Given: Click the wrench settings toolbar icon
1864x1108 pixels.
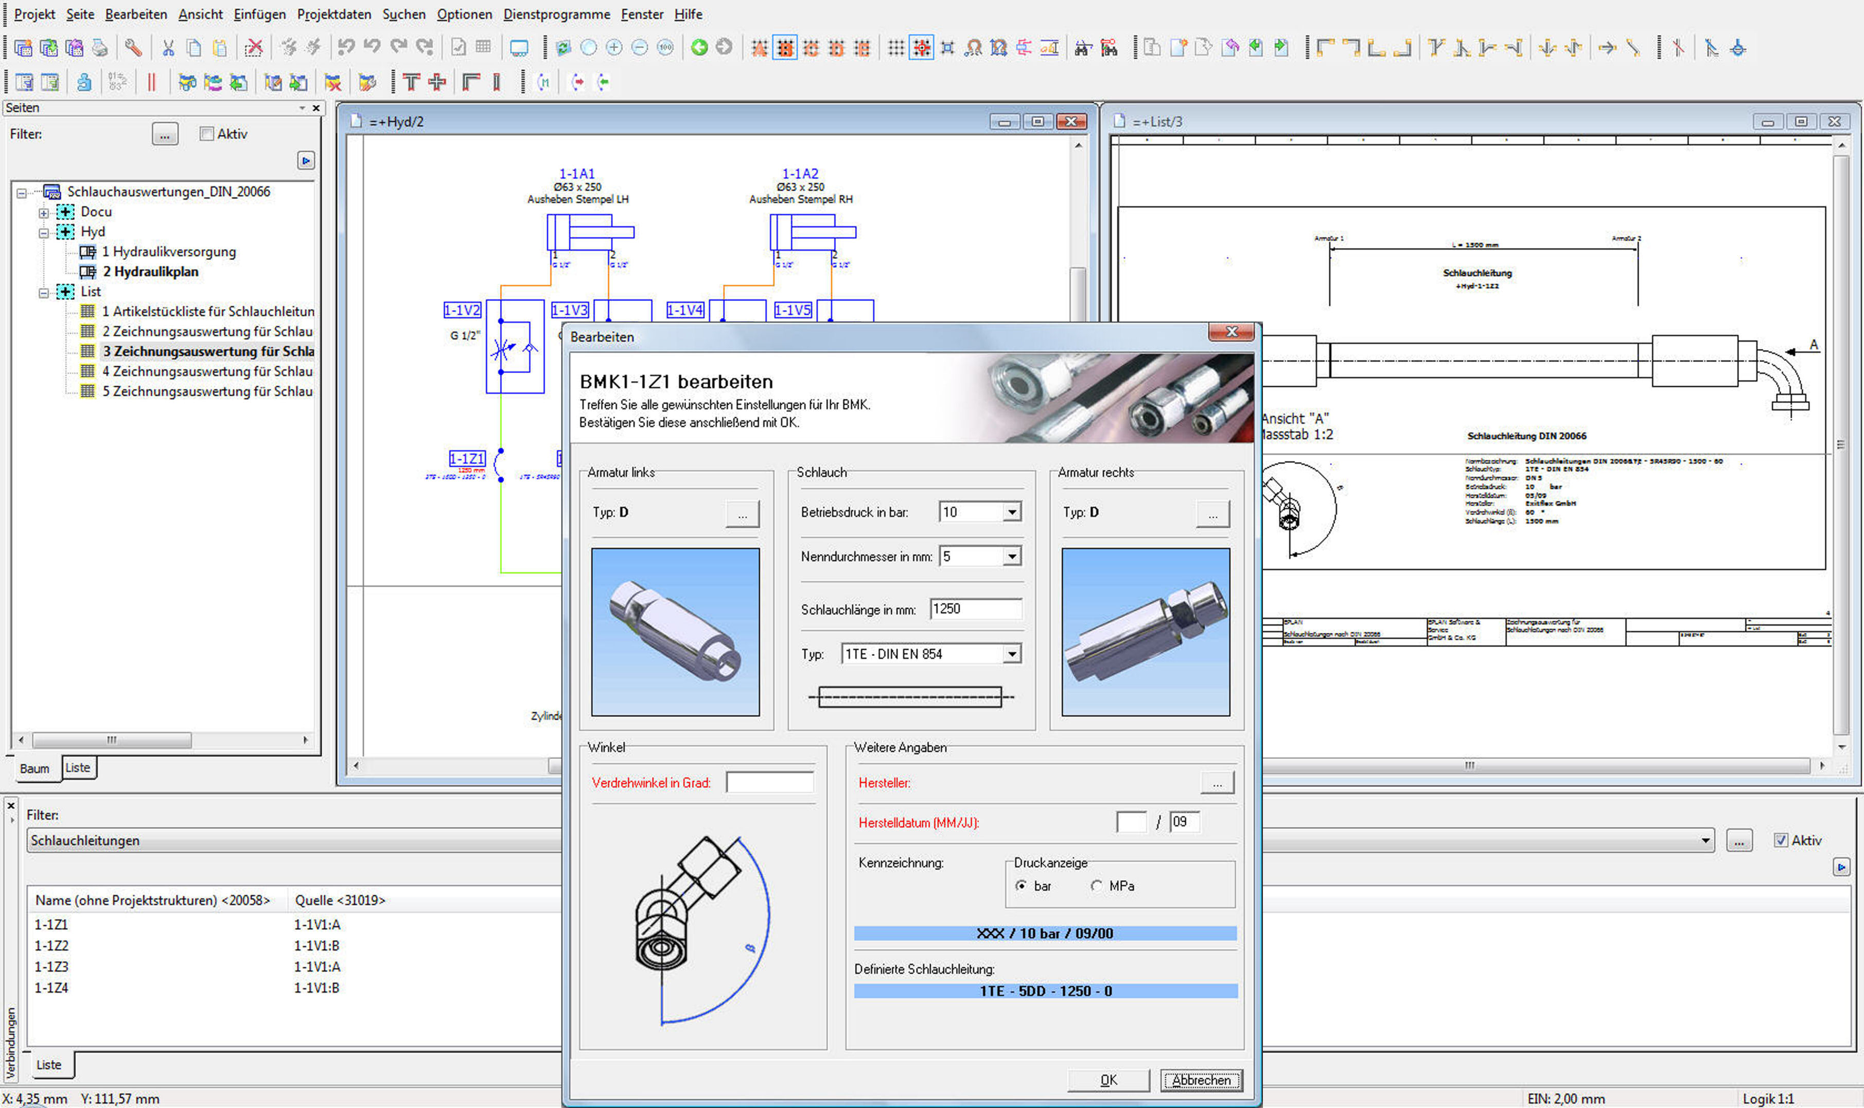Looking at the screenshot, I should (x=133, y=48).
